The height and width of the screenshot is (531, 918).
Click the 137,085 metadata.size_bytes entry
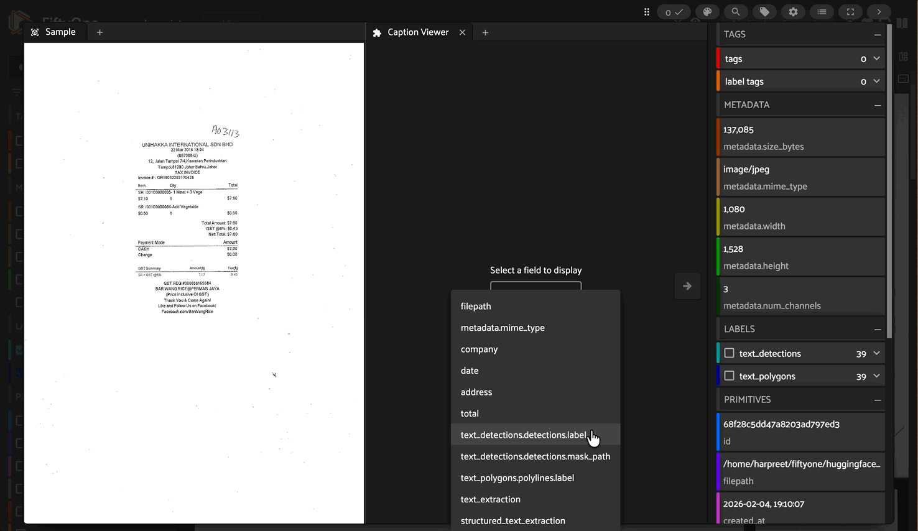coord(801,137)
